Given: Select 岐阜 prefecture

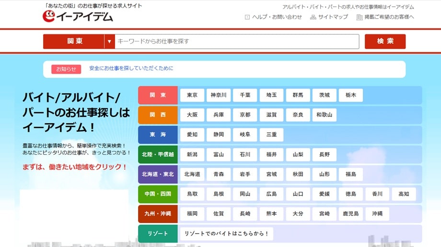Looking at the screenshot, I should (245, 135).
